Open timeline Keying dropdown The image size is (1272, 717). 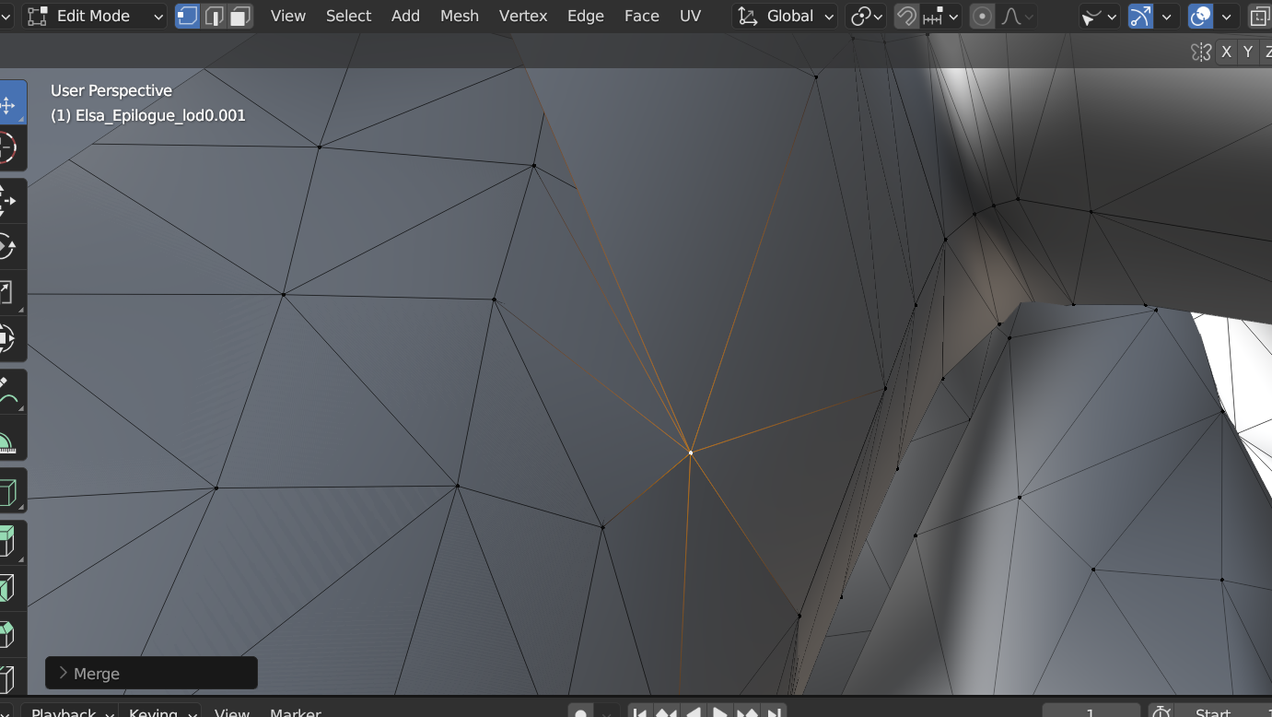click(160, 711)
